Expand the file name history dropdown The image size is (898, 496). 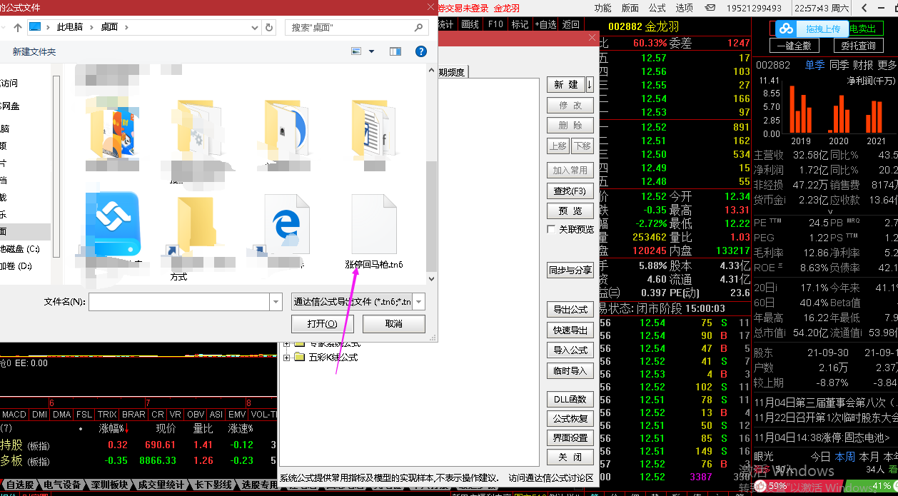pyautogui.click(x=276, y=302)
